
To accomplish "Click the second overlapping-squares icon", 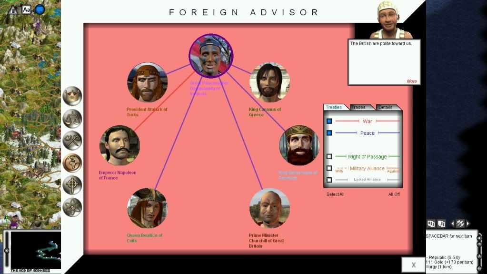I will pos(441,223).
